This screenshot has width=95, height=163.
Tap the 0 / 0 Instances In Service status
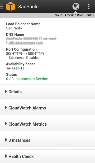(x=27, y=79)
